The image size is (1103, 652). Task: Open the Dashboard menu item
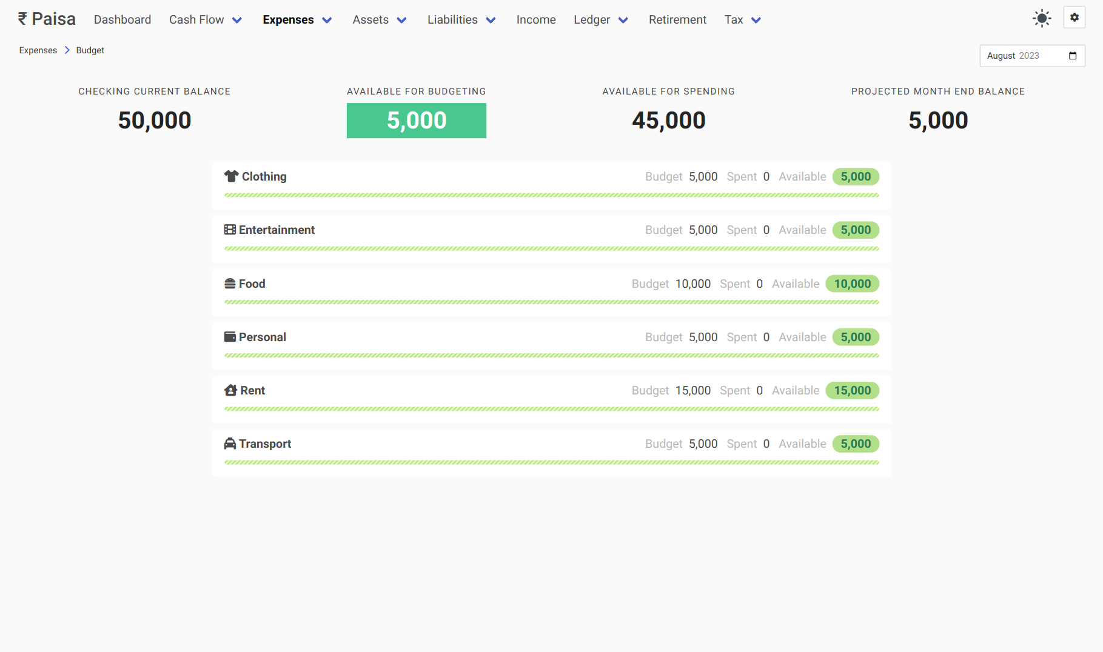(x=122, y=19)
